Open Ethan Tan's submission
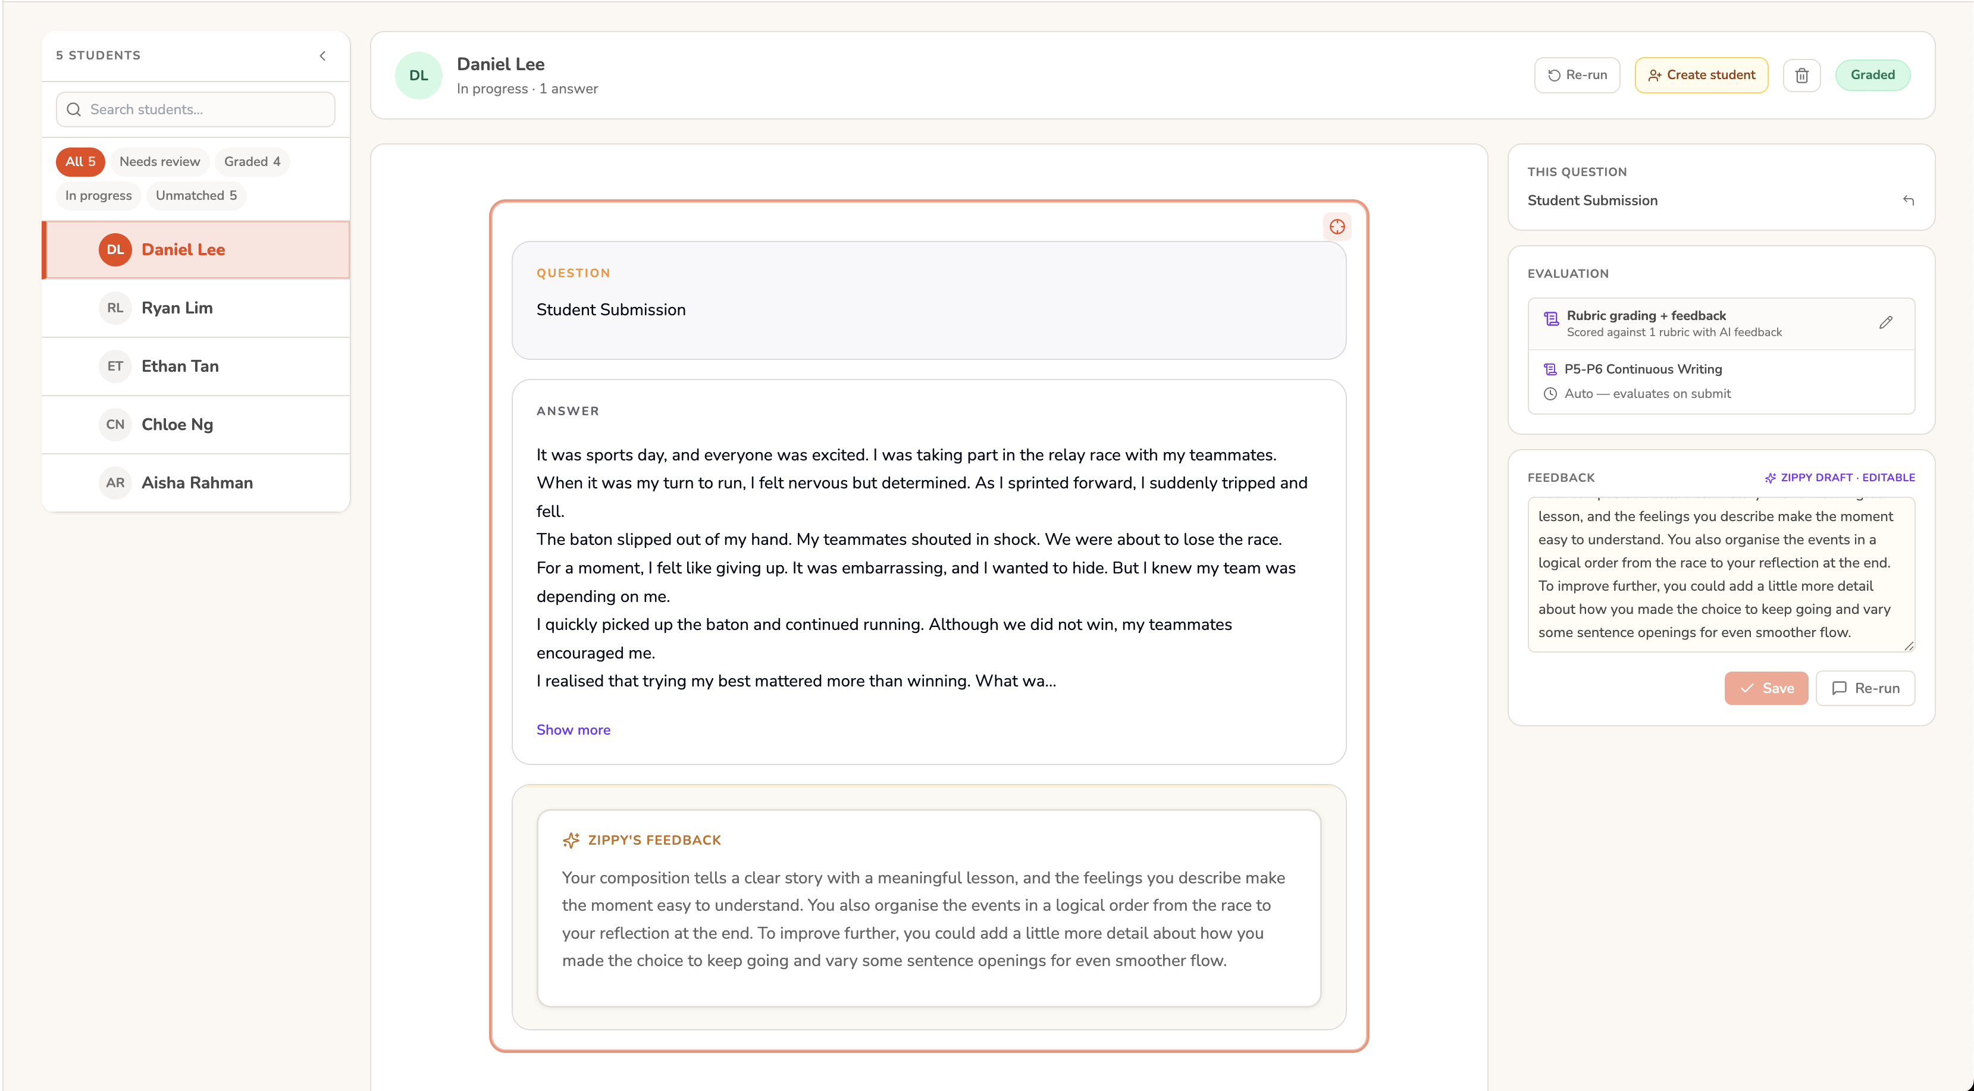 (196, 366)
